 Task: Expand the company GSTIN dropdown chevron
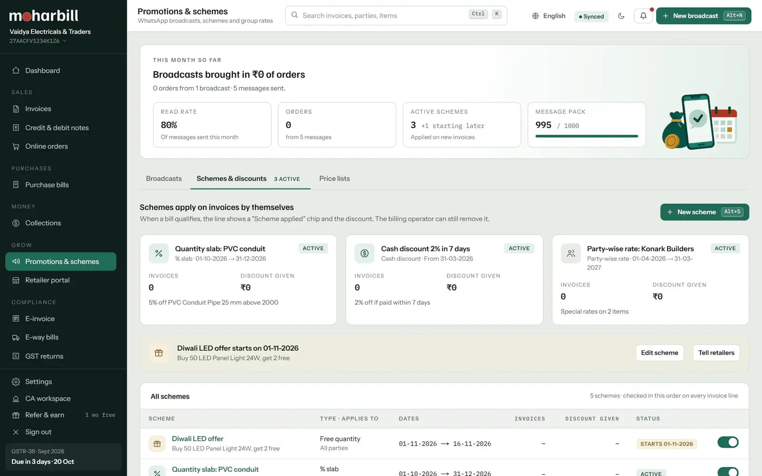[x=65, y=41]
